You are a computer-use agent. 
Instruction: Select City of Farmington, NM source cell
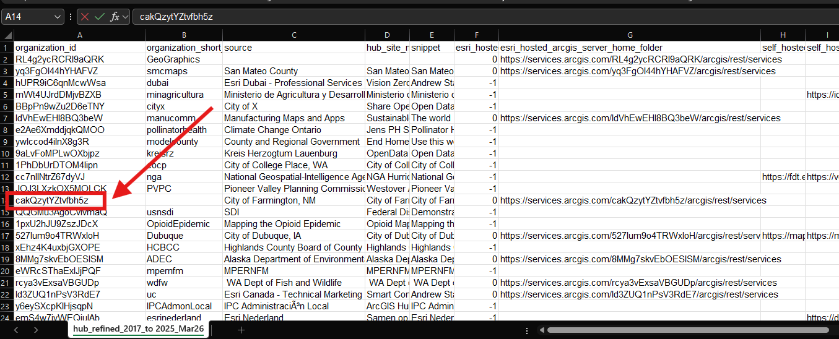point(293,200)
